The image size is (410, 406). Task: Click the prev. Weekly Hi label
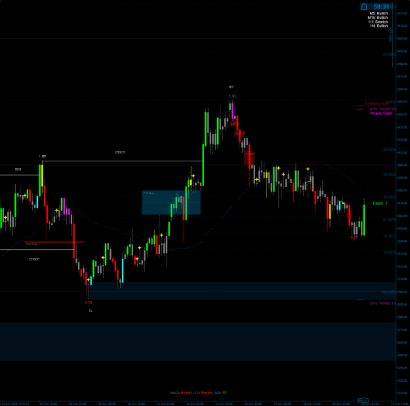click(383, 109)
